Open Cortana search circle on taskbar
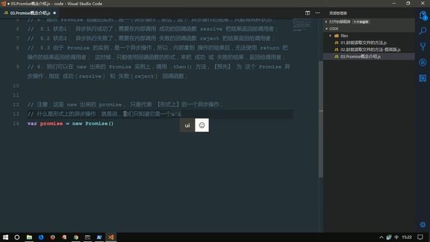Image resolution: width=430 pixels, height=242 pixels. coord(17,237)
